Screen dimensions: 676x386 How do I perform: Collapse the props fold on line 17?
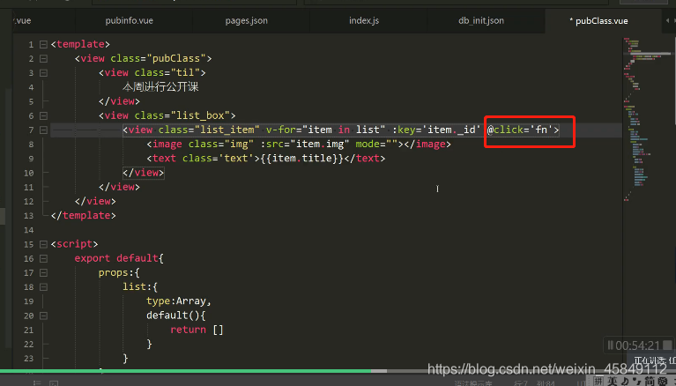coord(43,272)
